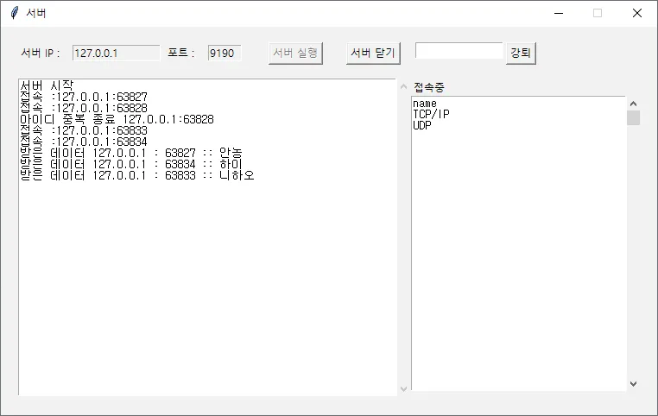
Task: Click the feather icon in the title bar
Action: [14, 13]
